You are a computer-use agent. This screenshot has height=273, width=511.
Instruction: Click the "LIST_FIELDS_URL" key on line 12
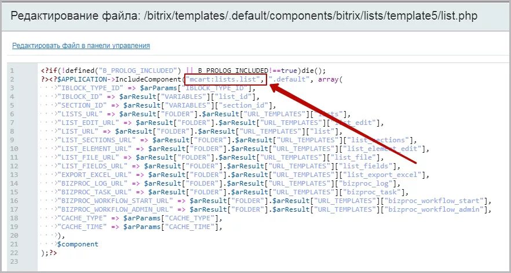(92, 166)
